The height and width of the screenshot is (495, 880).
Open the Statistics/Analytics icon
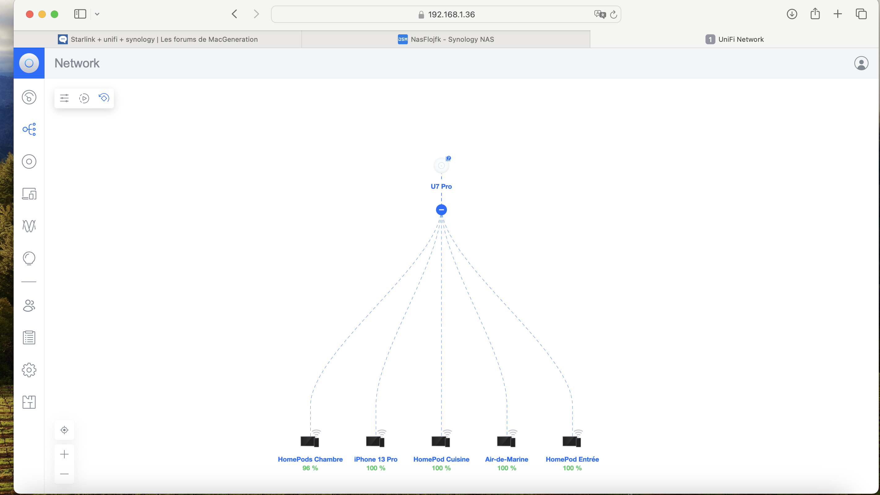(x=28, y=226)
